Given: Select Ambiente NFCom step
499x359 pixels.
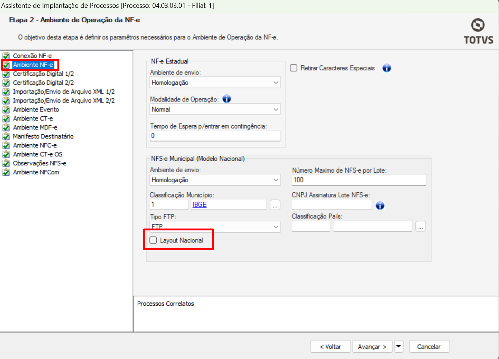Looking at the screenshot, I should (x=36, y=172).
